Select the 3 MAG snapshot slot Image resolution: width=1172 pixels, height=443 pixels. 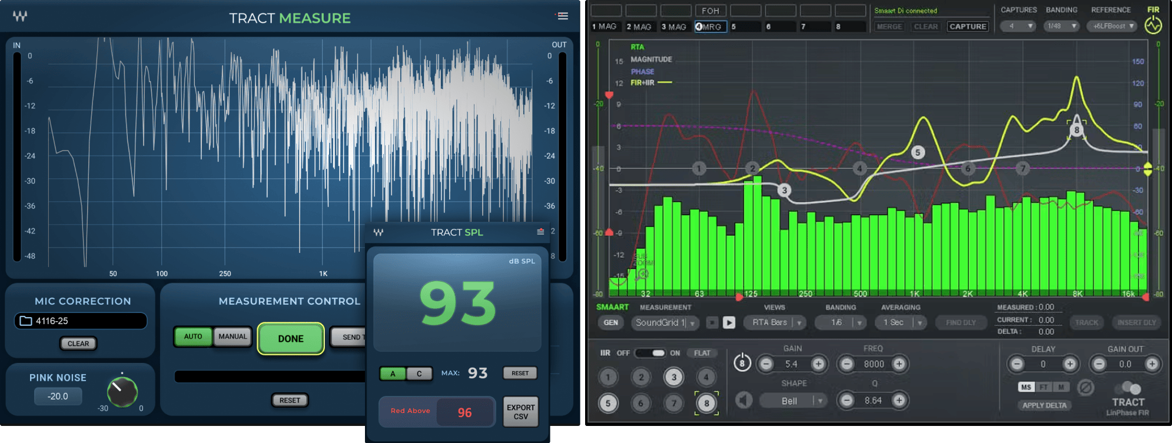pos(675,26)
